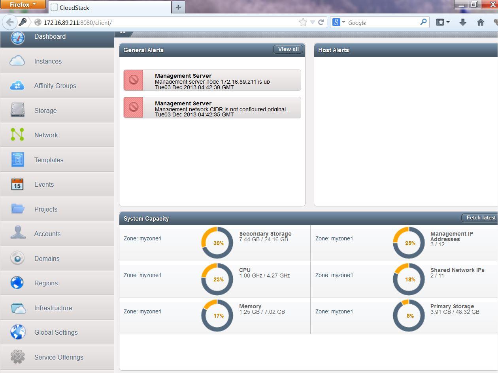Go to Firefox home page icon

[481, 22]
